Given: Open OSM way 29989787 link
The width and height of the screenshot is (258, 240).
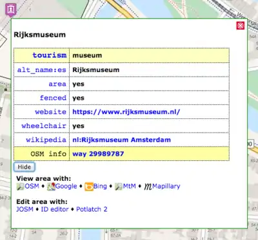Looking at the screenshot, I should (98, 154).
